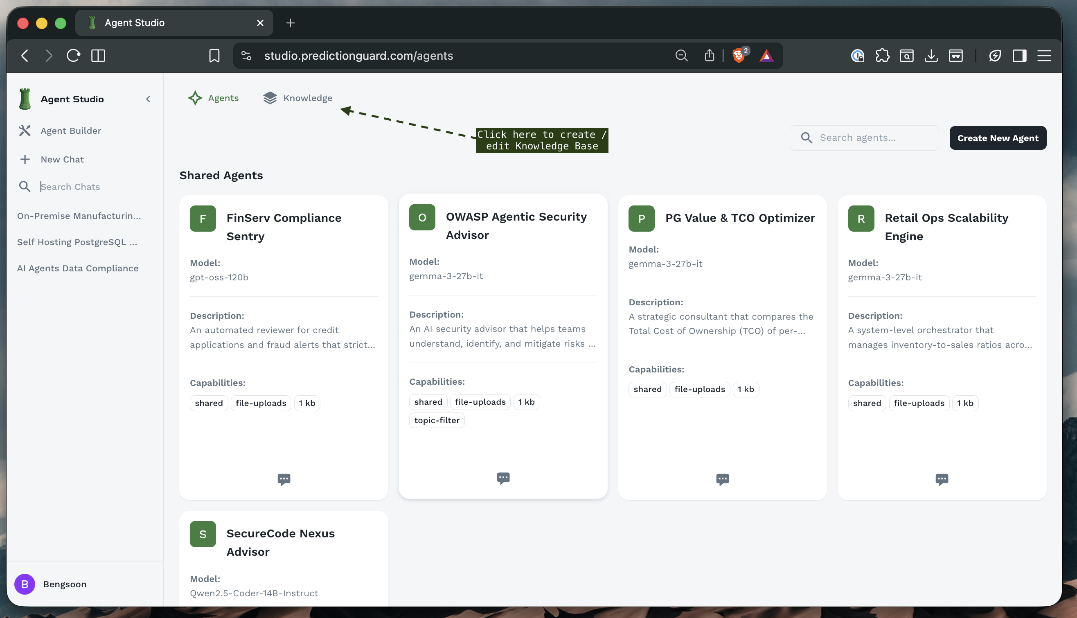
Task: Click the browser extensions puzzle icon
Action: tap(883, 56)
